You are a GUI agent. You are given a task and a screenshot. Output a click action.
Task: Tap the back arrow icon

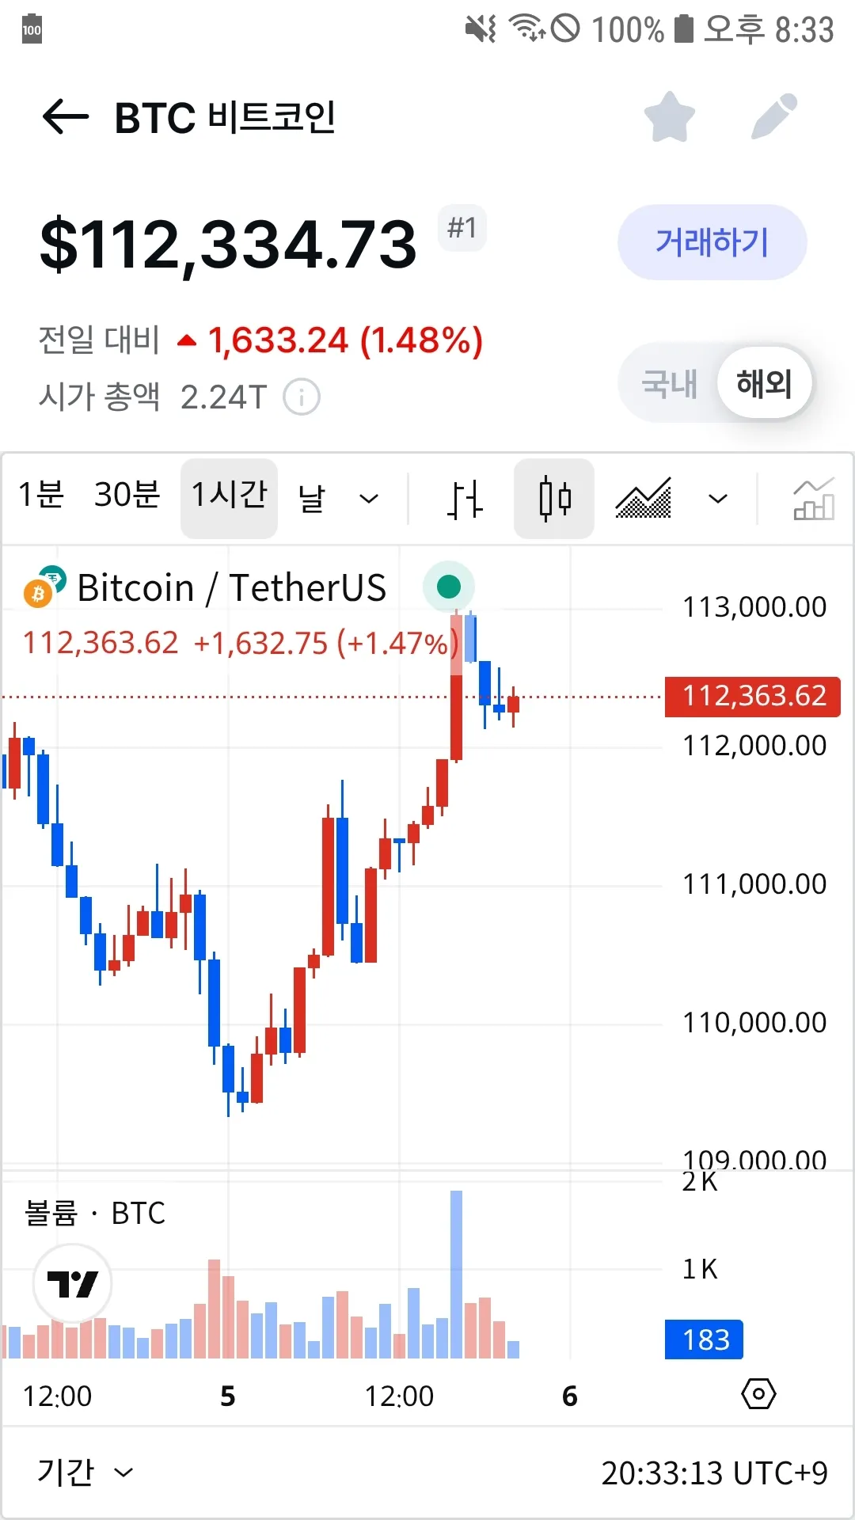pos(65,117)
